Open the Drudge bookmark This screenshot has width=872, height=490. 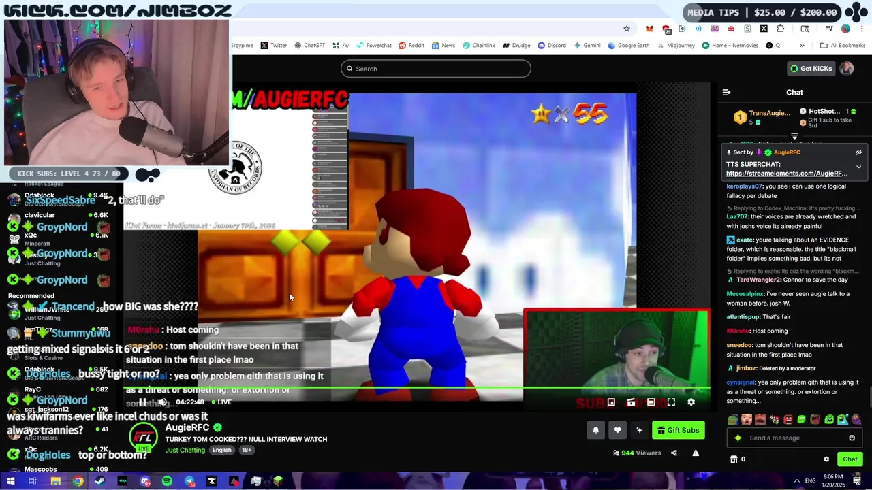pos(516,46)
